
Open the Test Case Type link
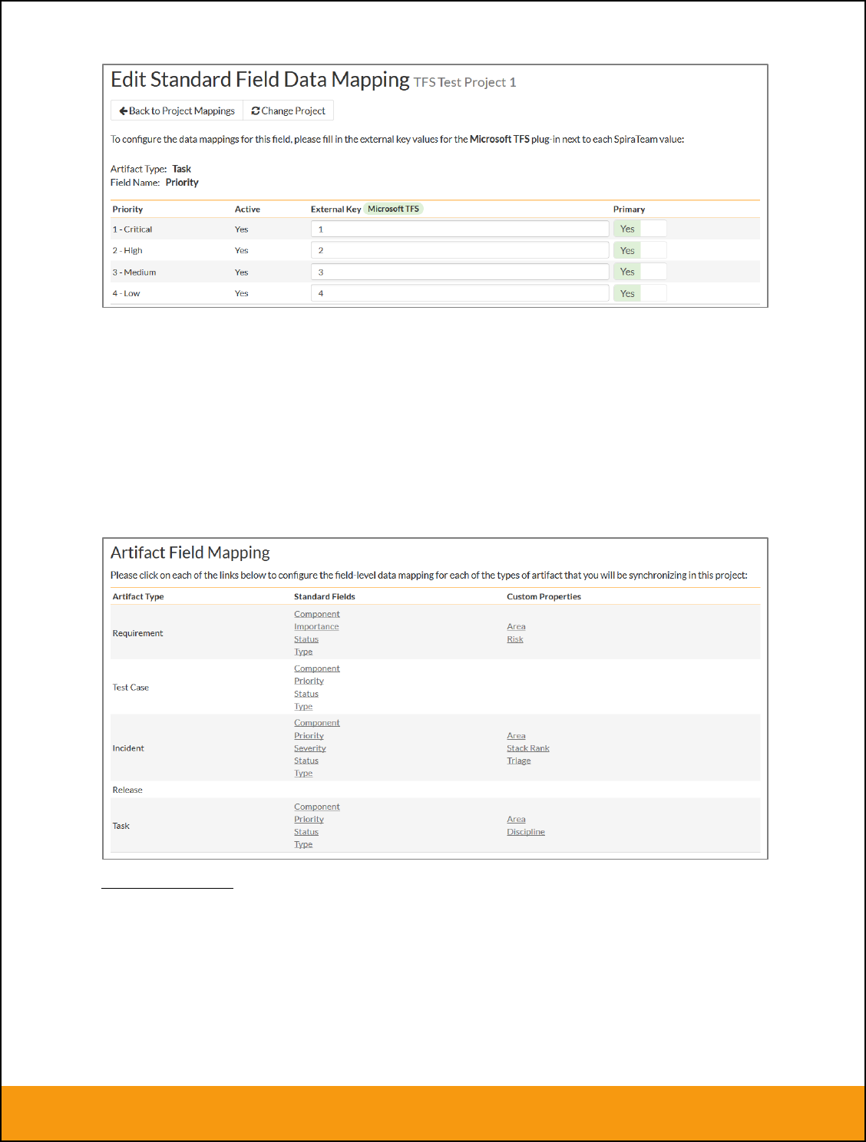point(303,706)
